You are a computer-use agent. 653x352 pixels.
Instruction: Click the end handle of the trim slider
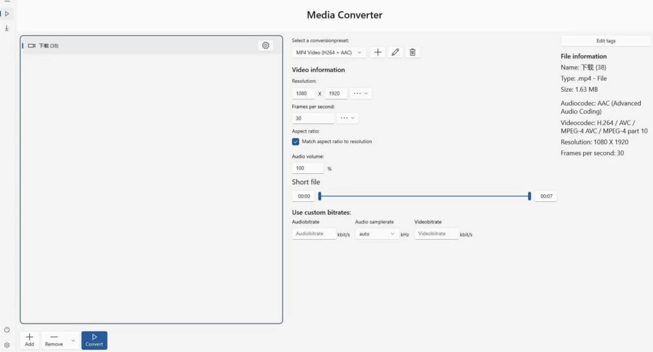[529, 196]
